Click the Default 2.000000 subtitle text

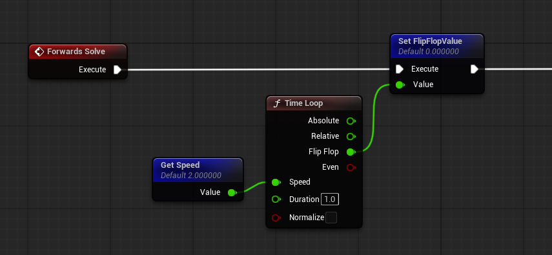click(191, 176)
